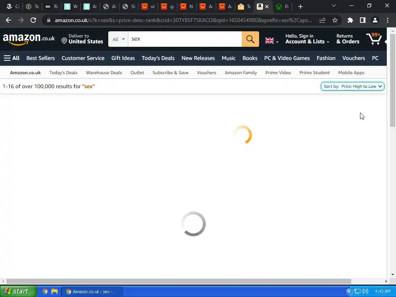The image size is (396, 297).
Task: Open the folder icon in quick launch
Action: click(x=54, y=292)
